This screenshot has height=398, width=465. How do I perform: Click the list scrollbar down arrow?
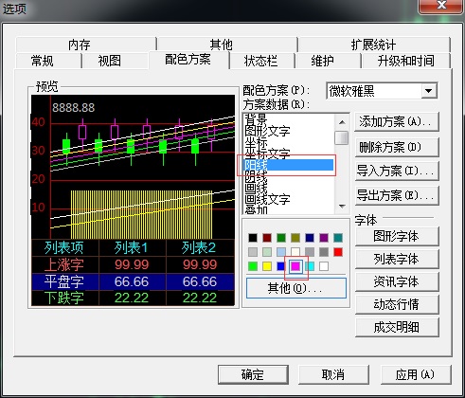(x=342, y=207)
